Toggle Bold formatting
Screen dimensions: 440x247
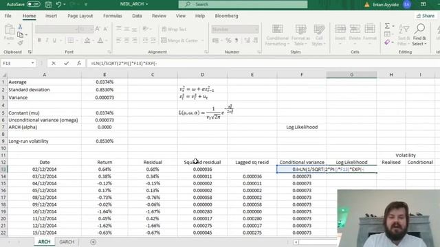tap(39, 40)
